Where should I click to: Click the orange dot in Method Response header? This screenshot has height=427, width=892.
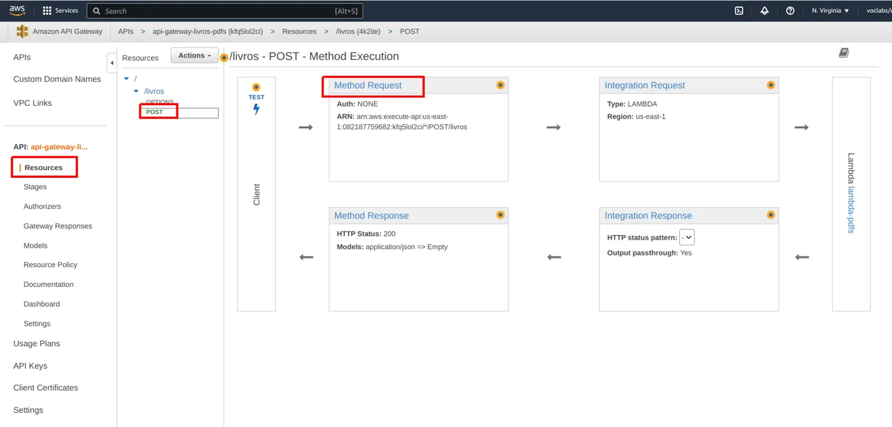(x=500, y=215)
